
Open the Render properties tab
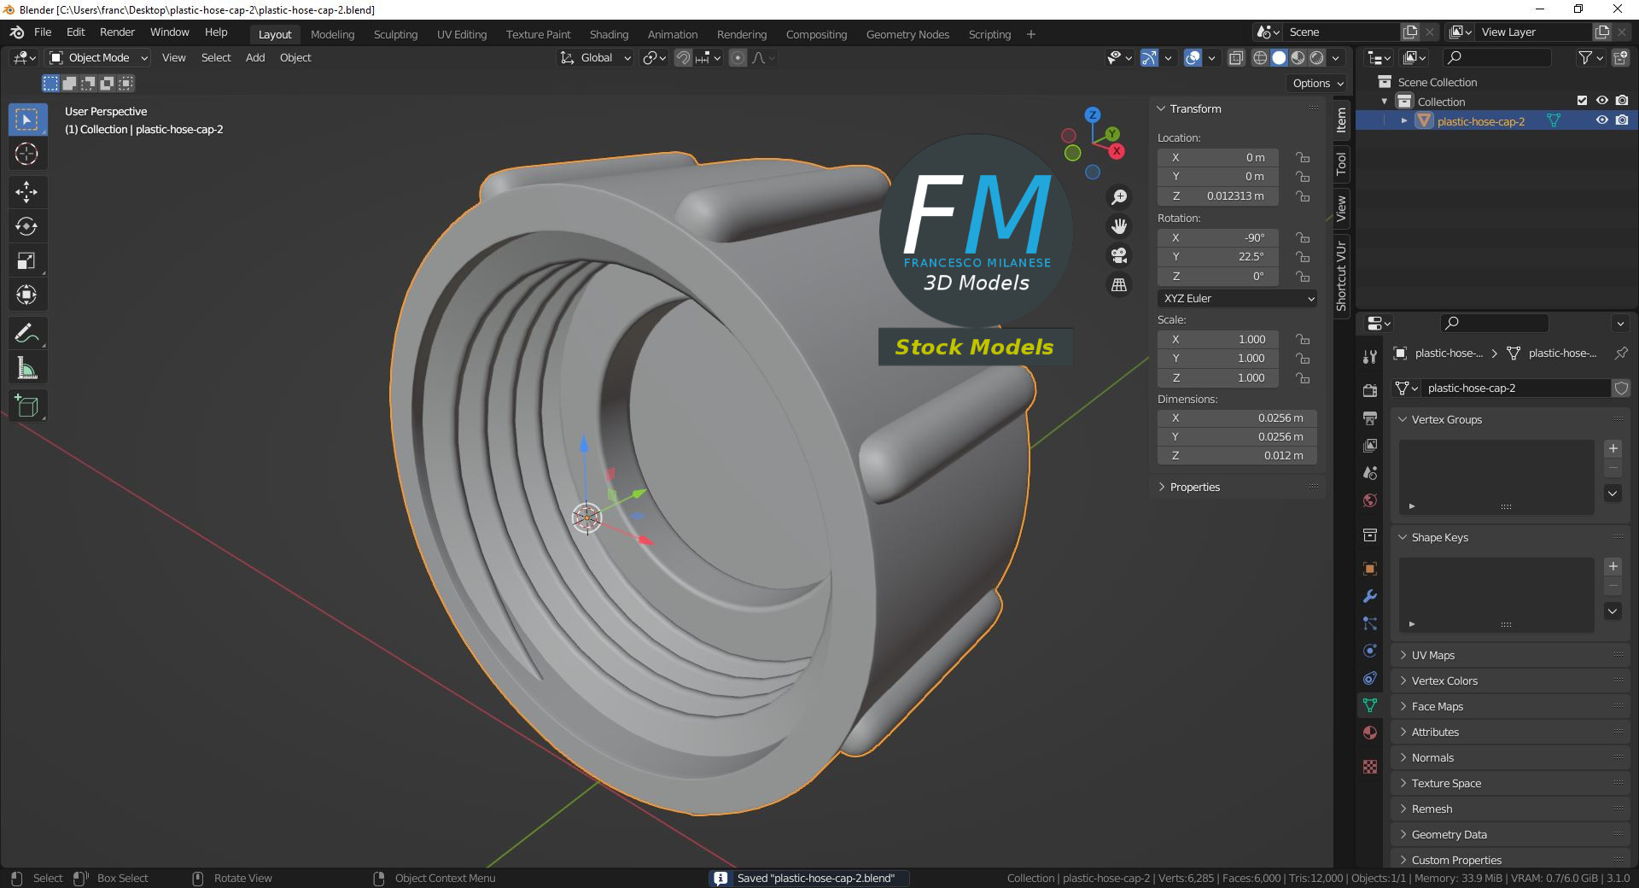click(x=1370, y=390)
